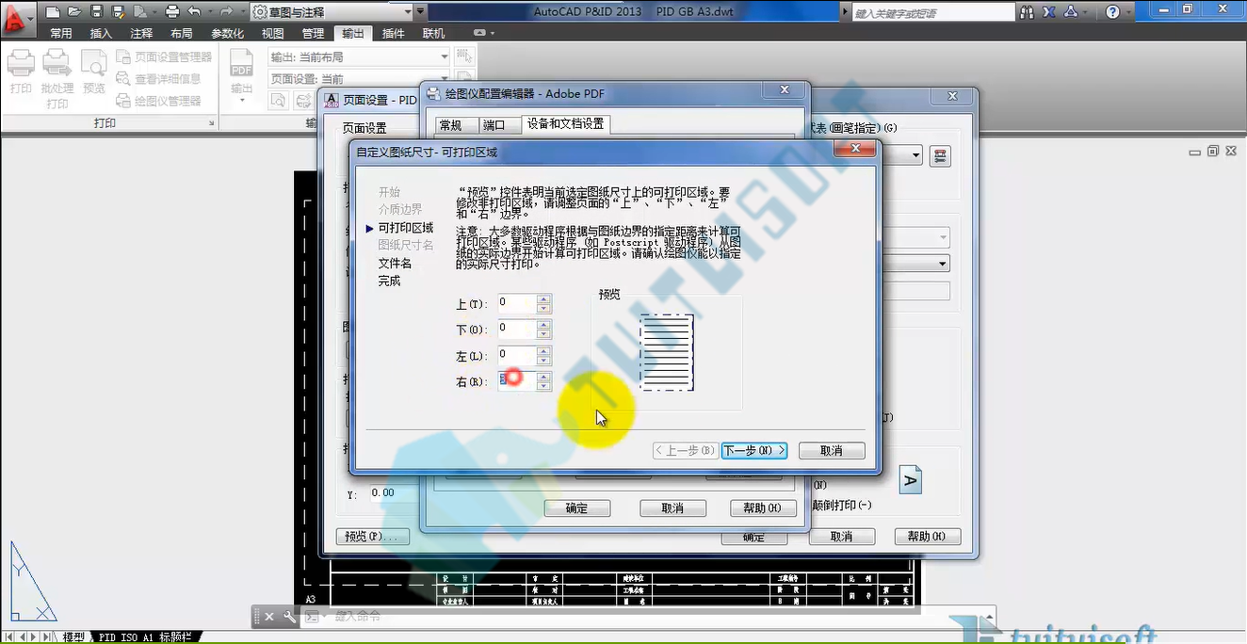Select the 模型 layout tab at bottom

click(73, 637)
